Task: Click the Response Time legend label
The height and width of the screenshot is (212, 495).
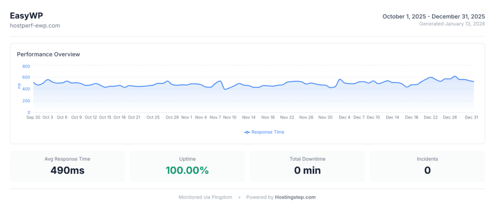Action: point(267,132)
